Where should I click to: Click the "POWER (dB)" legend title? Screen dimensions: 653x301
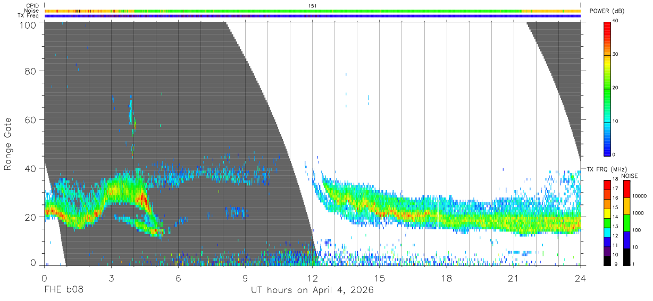pos(607,11)
